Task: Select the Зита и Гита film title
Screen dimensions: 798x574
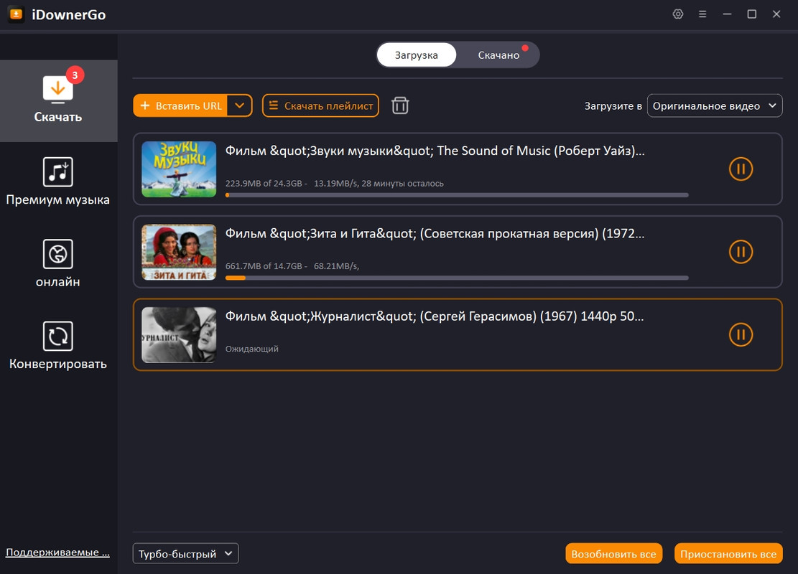Action: tap(435, 234)
